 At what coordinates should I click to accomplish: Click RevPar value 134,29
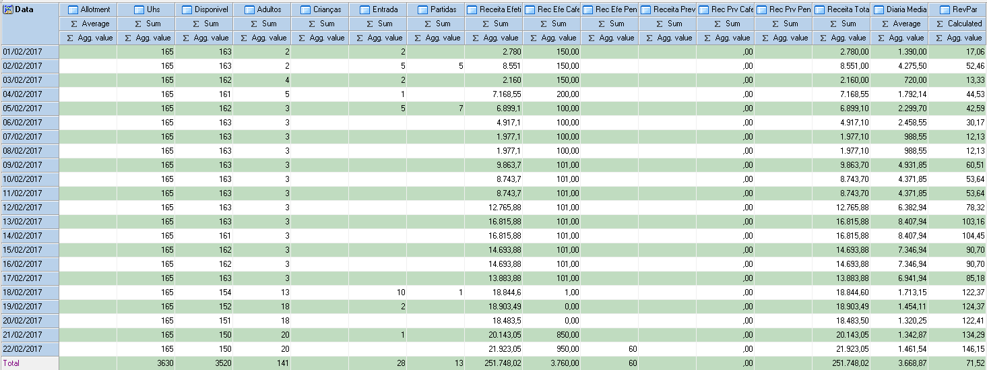[957, 335]
